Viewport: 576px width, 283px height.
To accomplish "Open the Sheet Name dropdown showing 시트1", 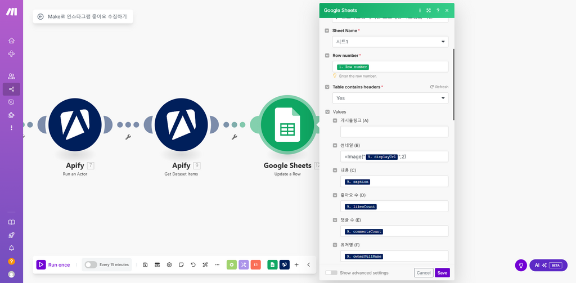I will [x=390, y=42].
